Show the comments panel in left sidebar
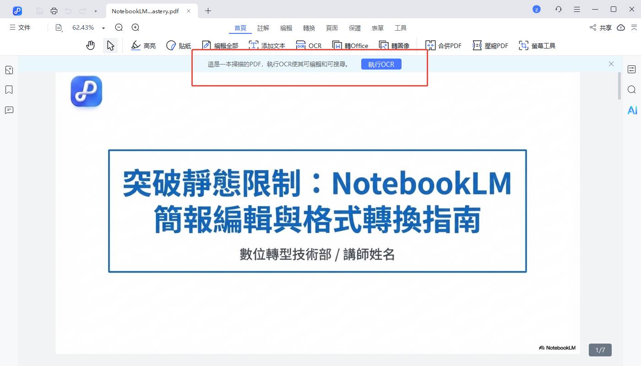Viewport: 641px width, 366px height. [x=9, y=110]
